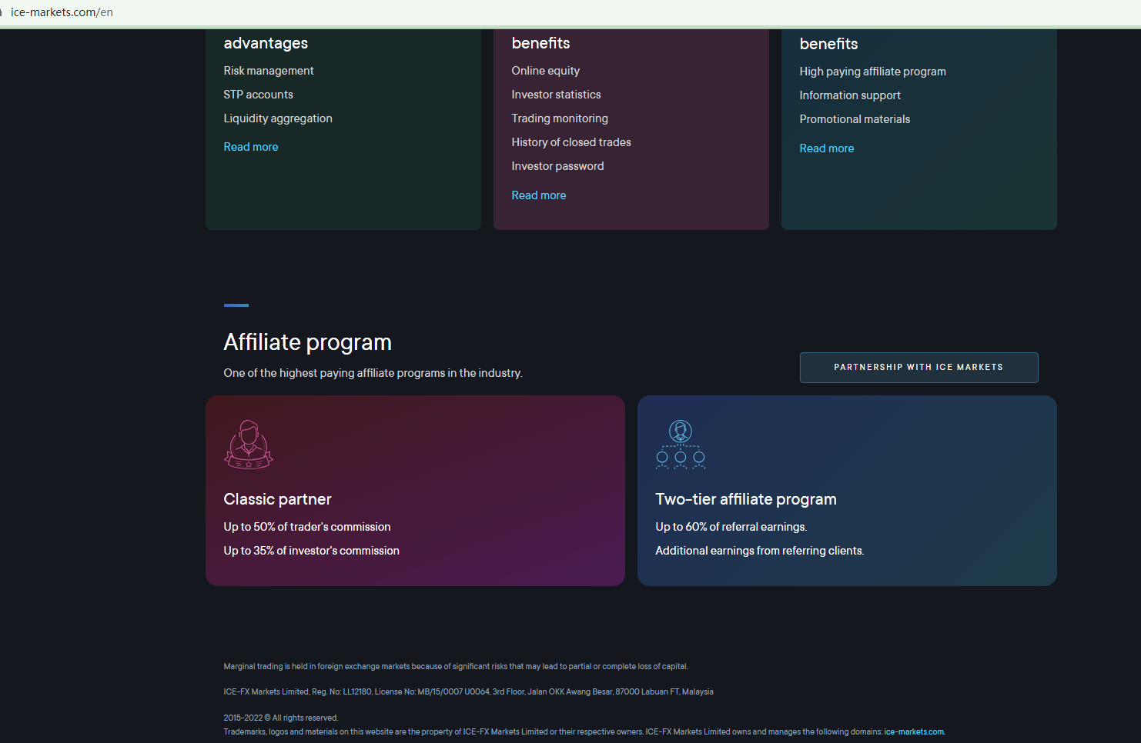Open the ice-markets.com footer link

[914, 732]
